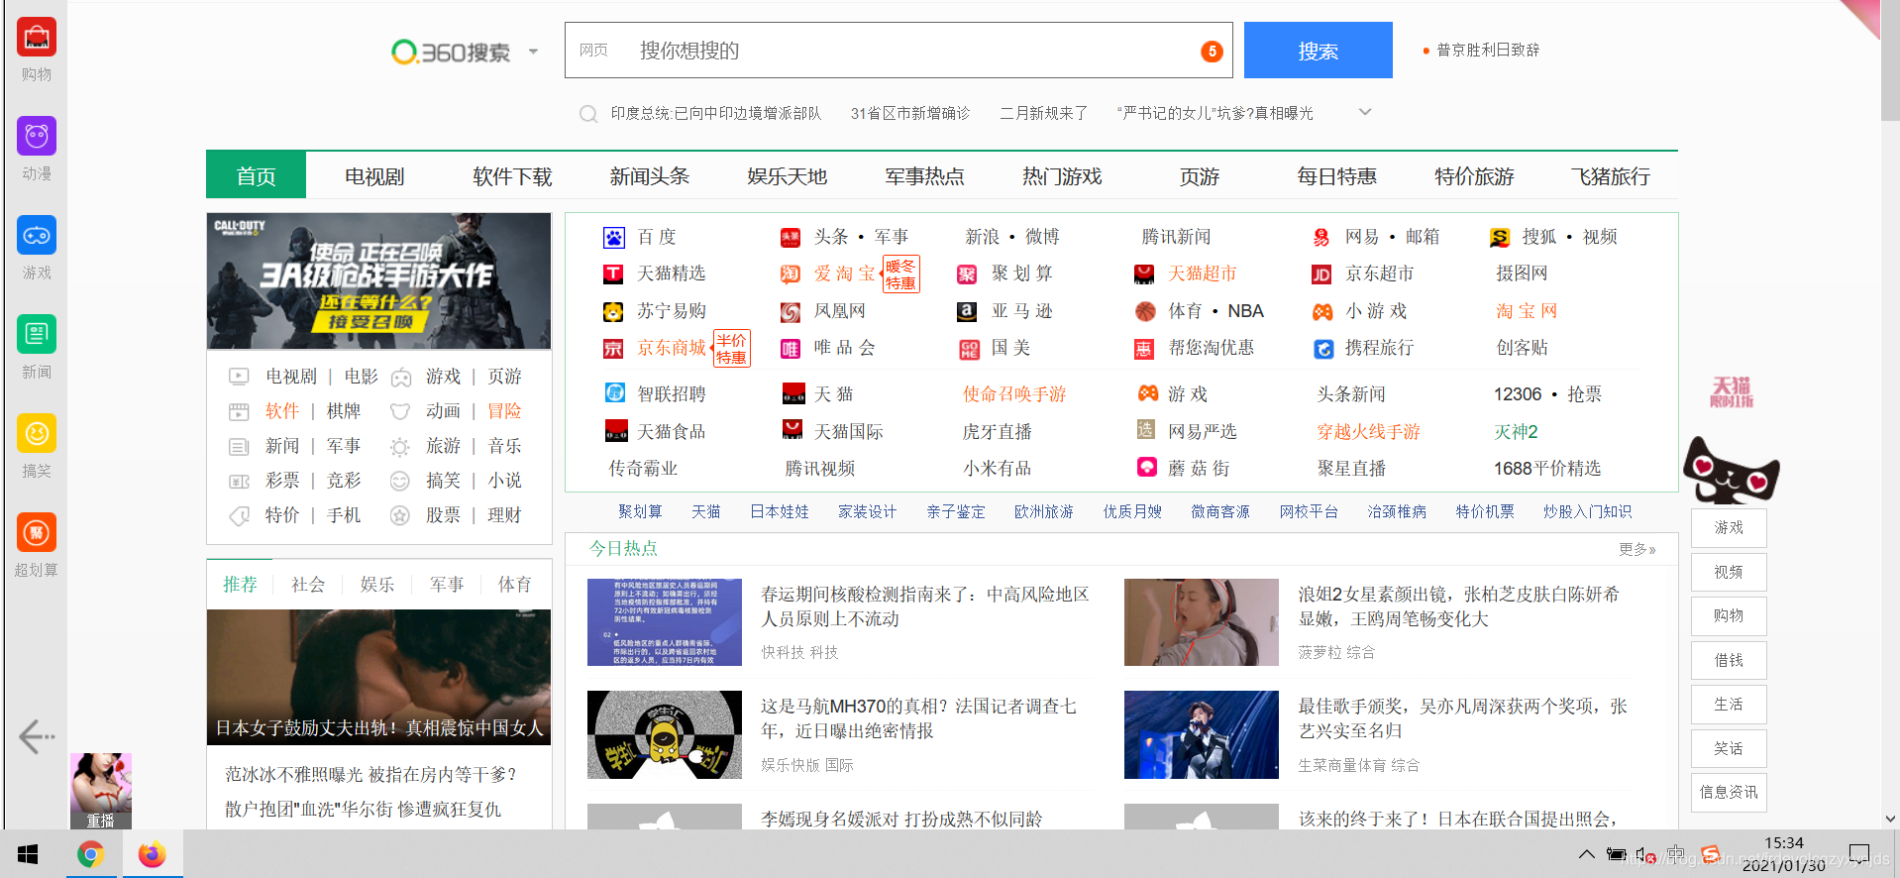Viewport: 1900px width, 878px height.
Task: Open the 范冰冰不雅照曝光 headline
Action: (x=370, y=774)
